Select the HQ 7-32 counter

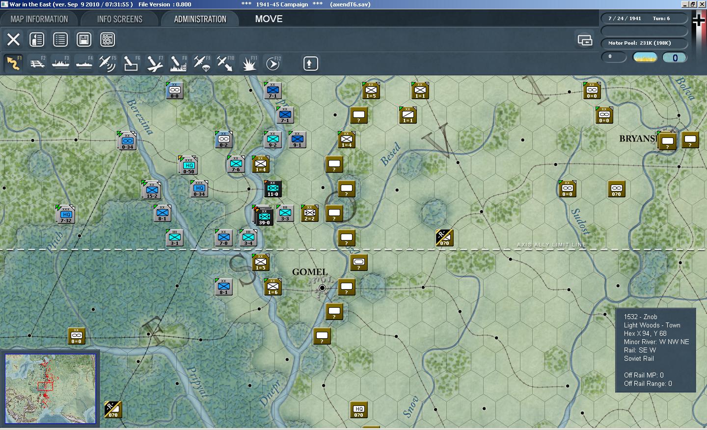tap(66, 215)
